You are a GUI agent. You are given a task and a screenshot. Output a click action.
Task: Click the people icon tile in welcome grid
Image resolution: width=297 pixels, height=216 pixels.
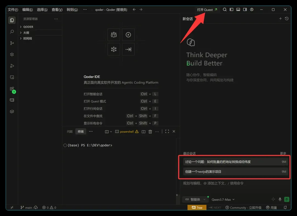114,35
